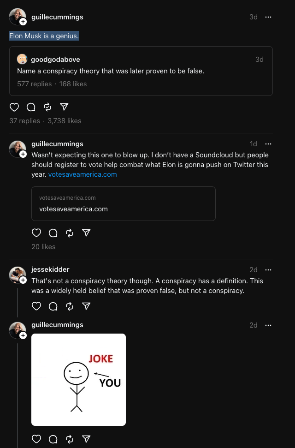This screenshot has height=448, width=295.
Task: Like the 'Elon Musk is a genius' post
Action: click(14, 107)
